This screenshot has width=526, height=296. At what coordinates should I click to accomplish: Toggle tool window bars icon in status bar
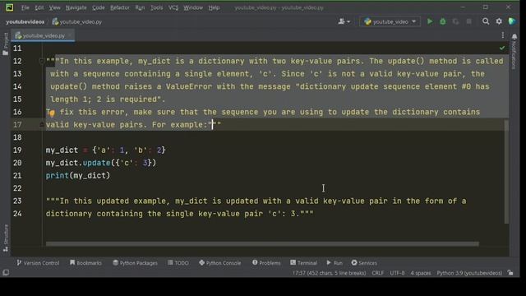click(x=6, y=272)
